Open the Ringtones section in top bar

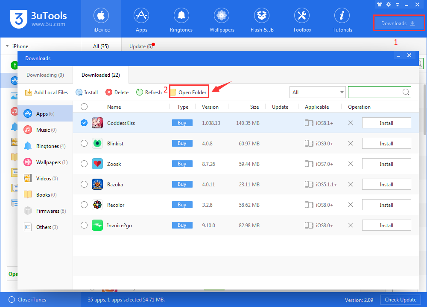click(x=181, y=19)
